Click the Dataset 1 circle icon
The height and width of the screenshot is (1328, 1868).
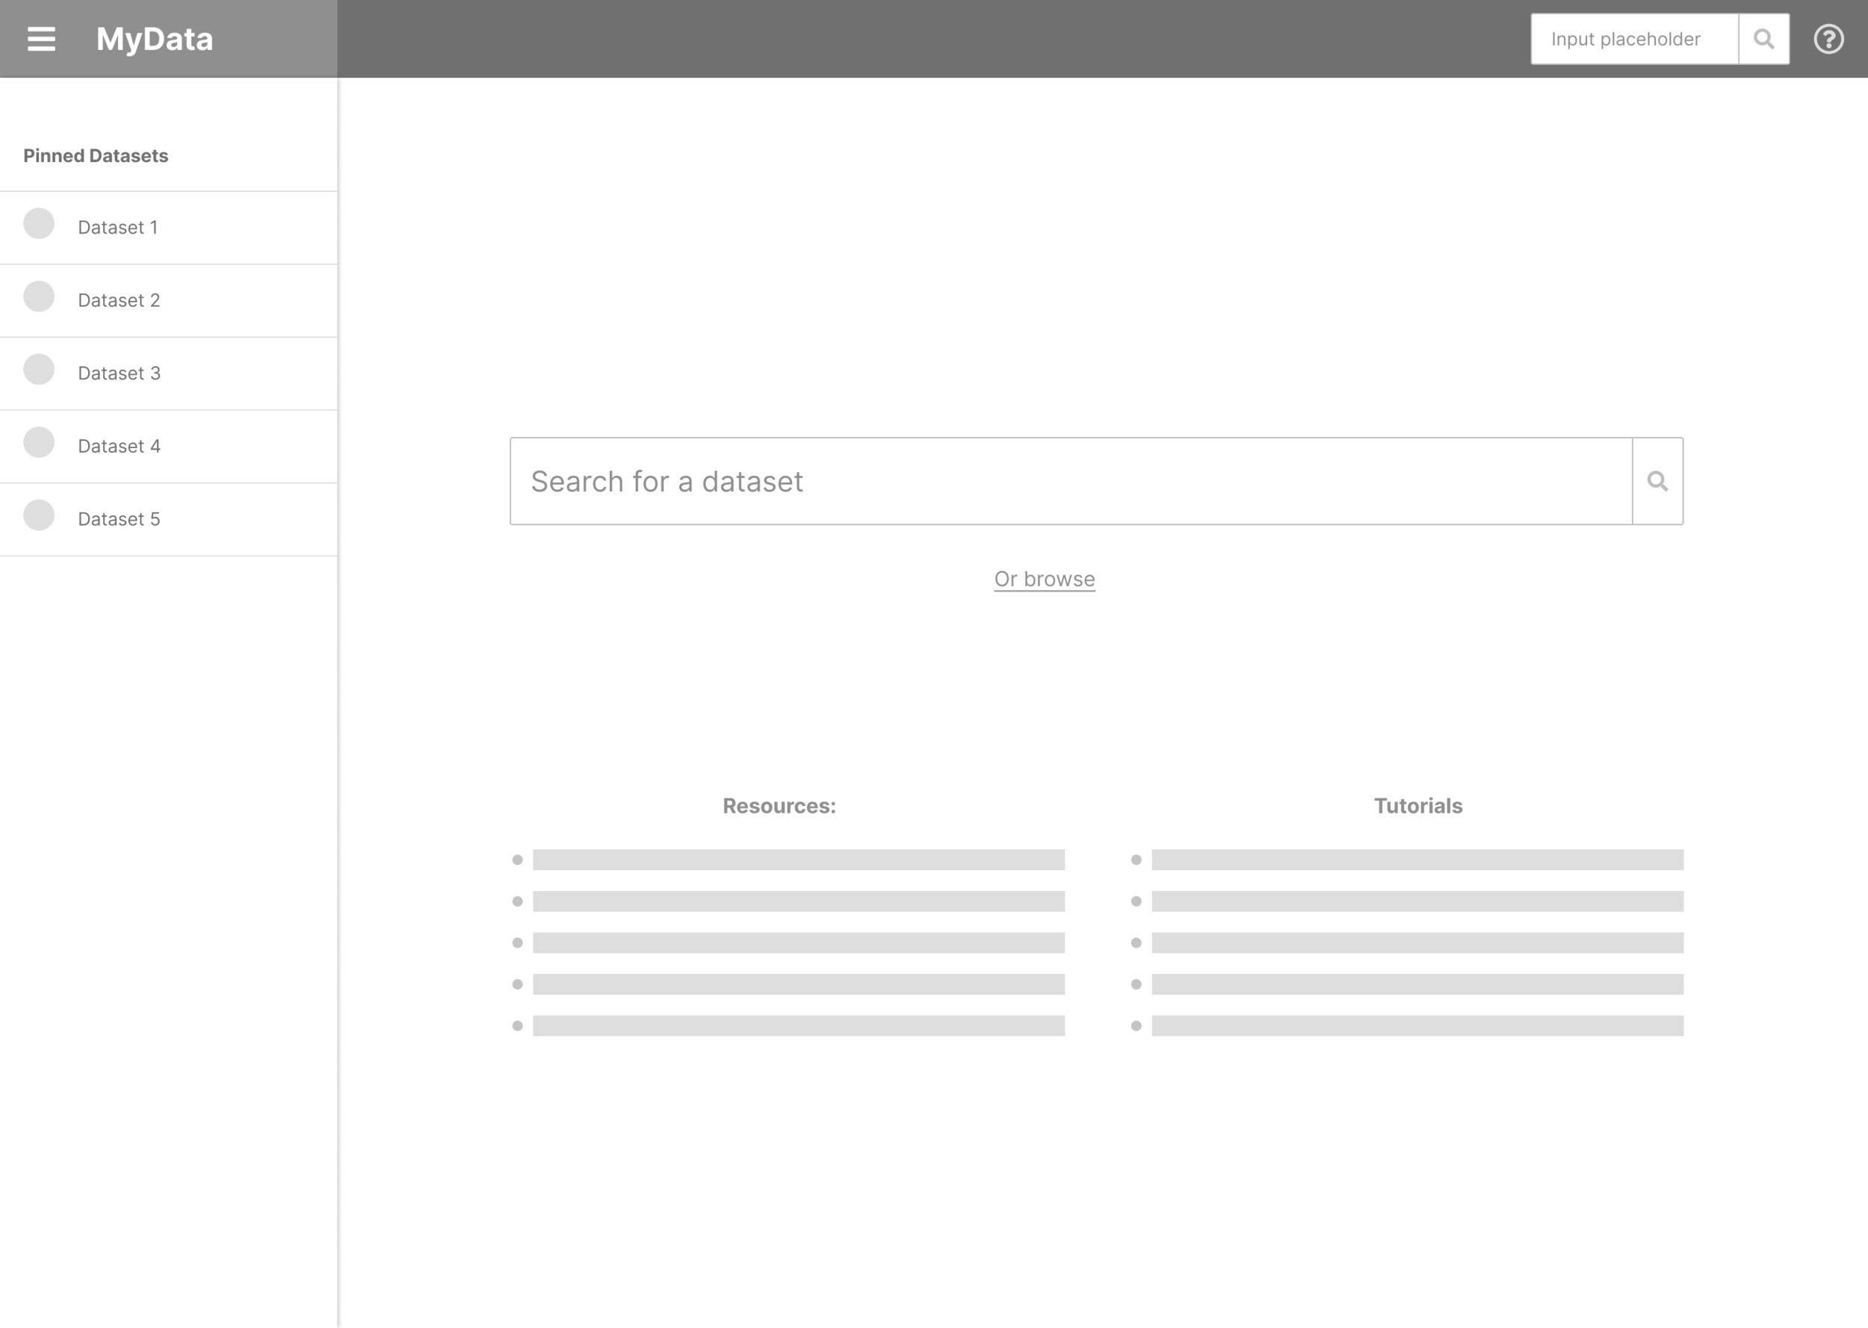point(38,223)
